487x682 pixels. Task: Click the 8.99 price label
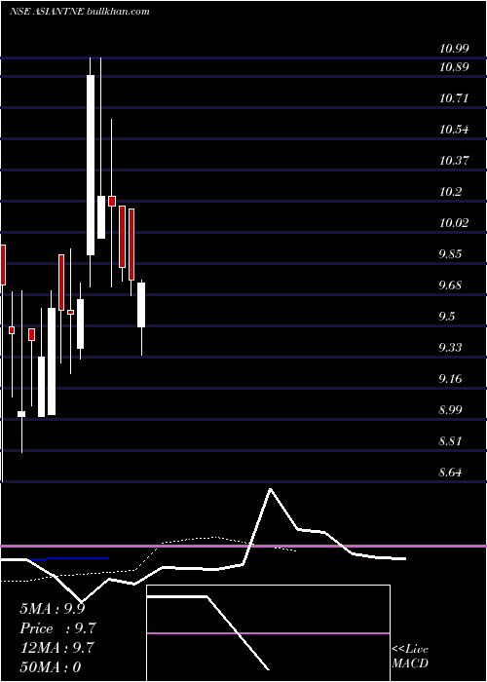pos(450,410)
